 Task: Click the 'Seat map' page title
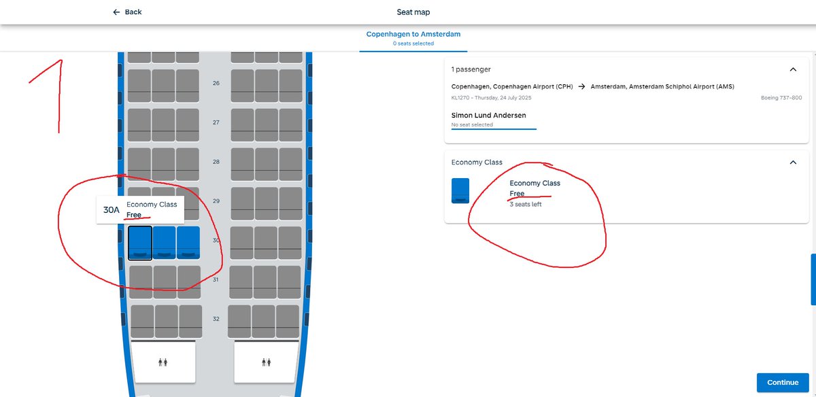click(413, 12)
